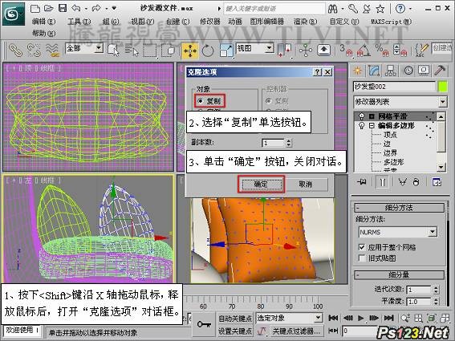Screen dimensions: 455x341
Task: Toggle the MeshSmooth modifier lightbulb
Action: point(362,116)
